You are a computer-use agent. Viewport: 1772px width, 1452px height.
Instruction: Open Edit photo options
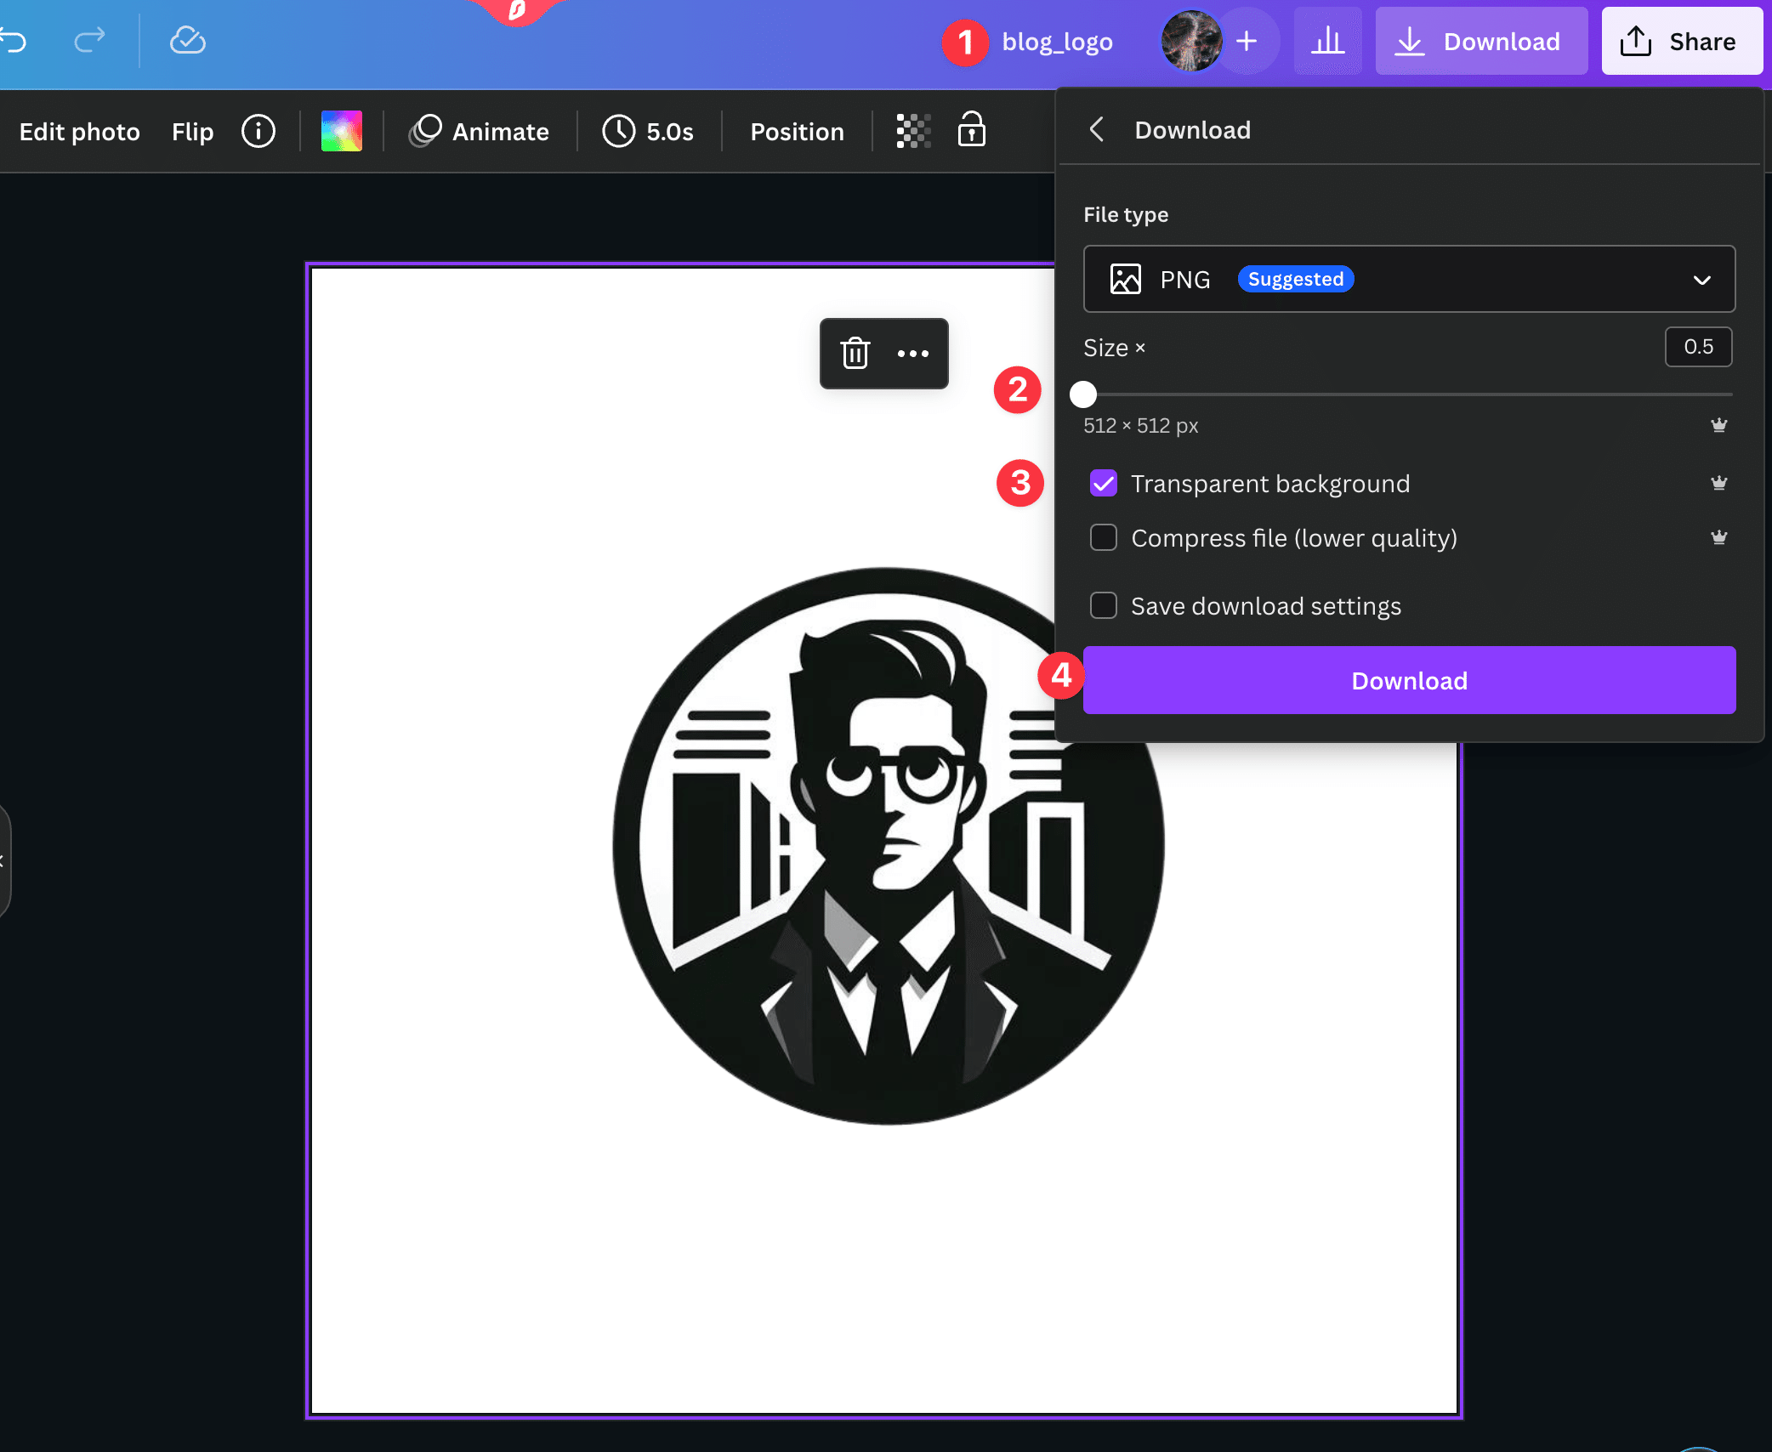(79, 132)
